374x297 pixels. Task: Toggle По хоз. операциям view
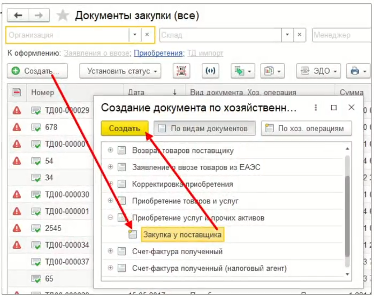[x=306, y=128]
